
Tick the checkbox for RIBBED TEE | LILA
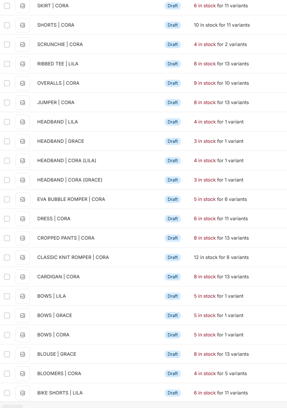[7, 64]
